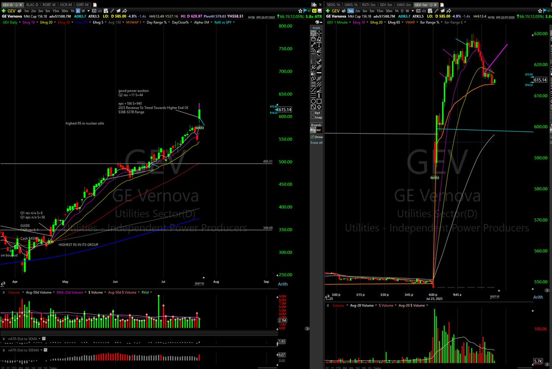Select the crosshair pointer tool
552x369 pixels.
(319, 33)
